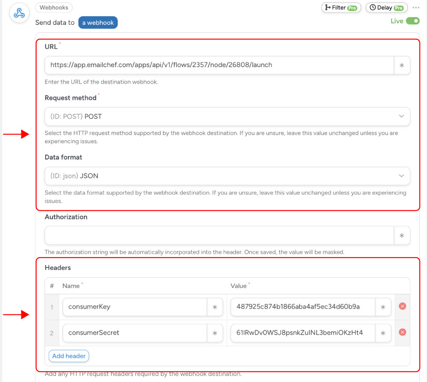
Task: Remove the consumerSecret header row
Action: pos(402,332)
